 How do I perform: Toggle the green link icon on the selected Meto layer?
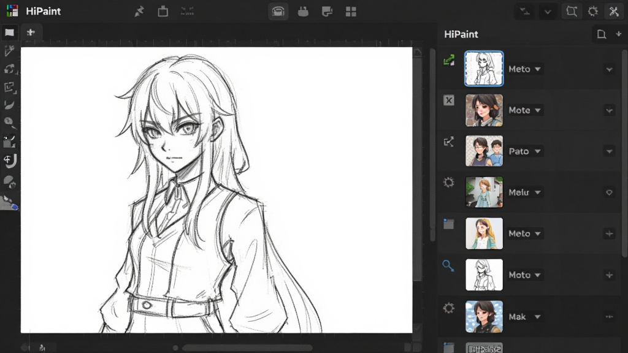point(449,60)
